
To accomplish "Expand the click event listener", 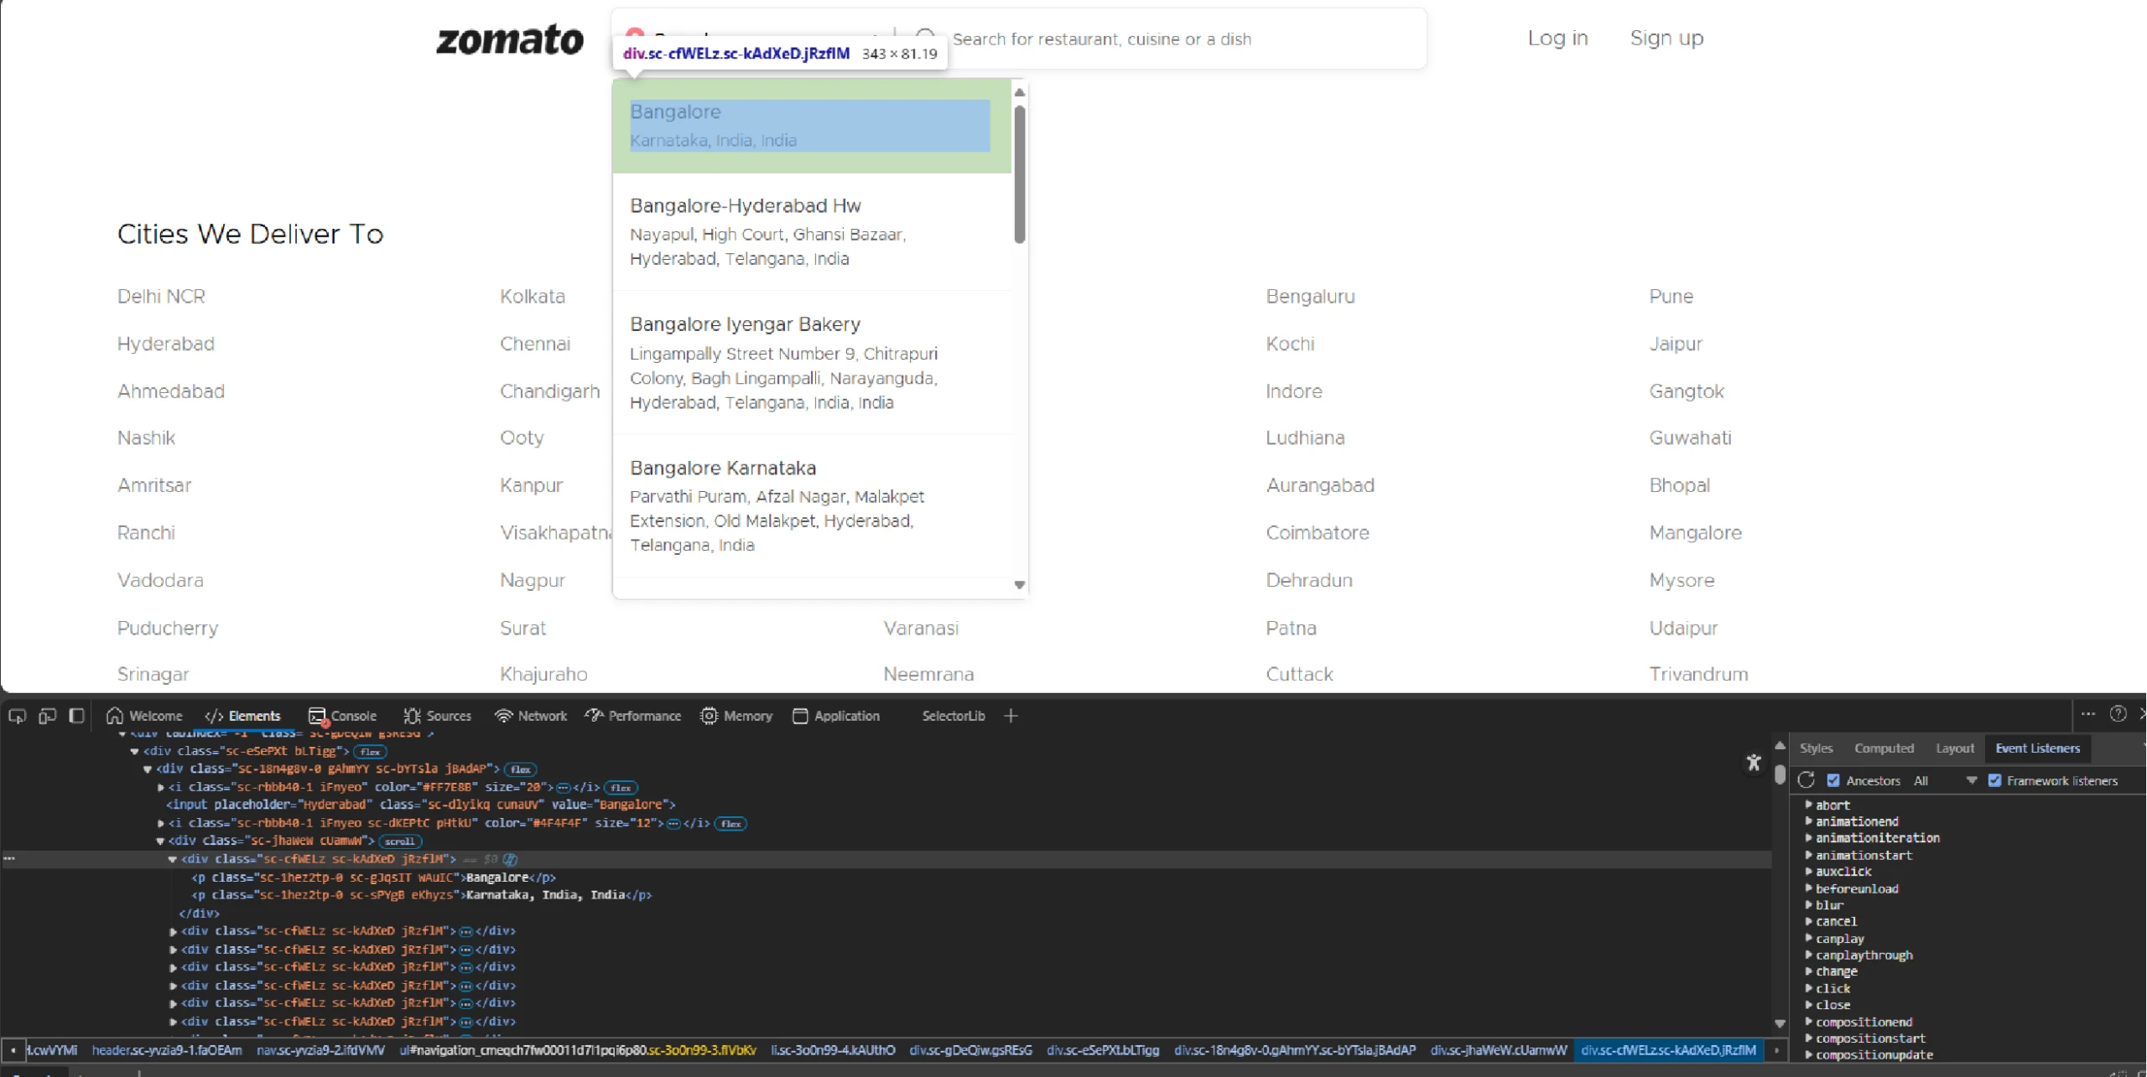I will [1809, 988].
